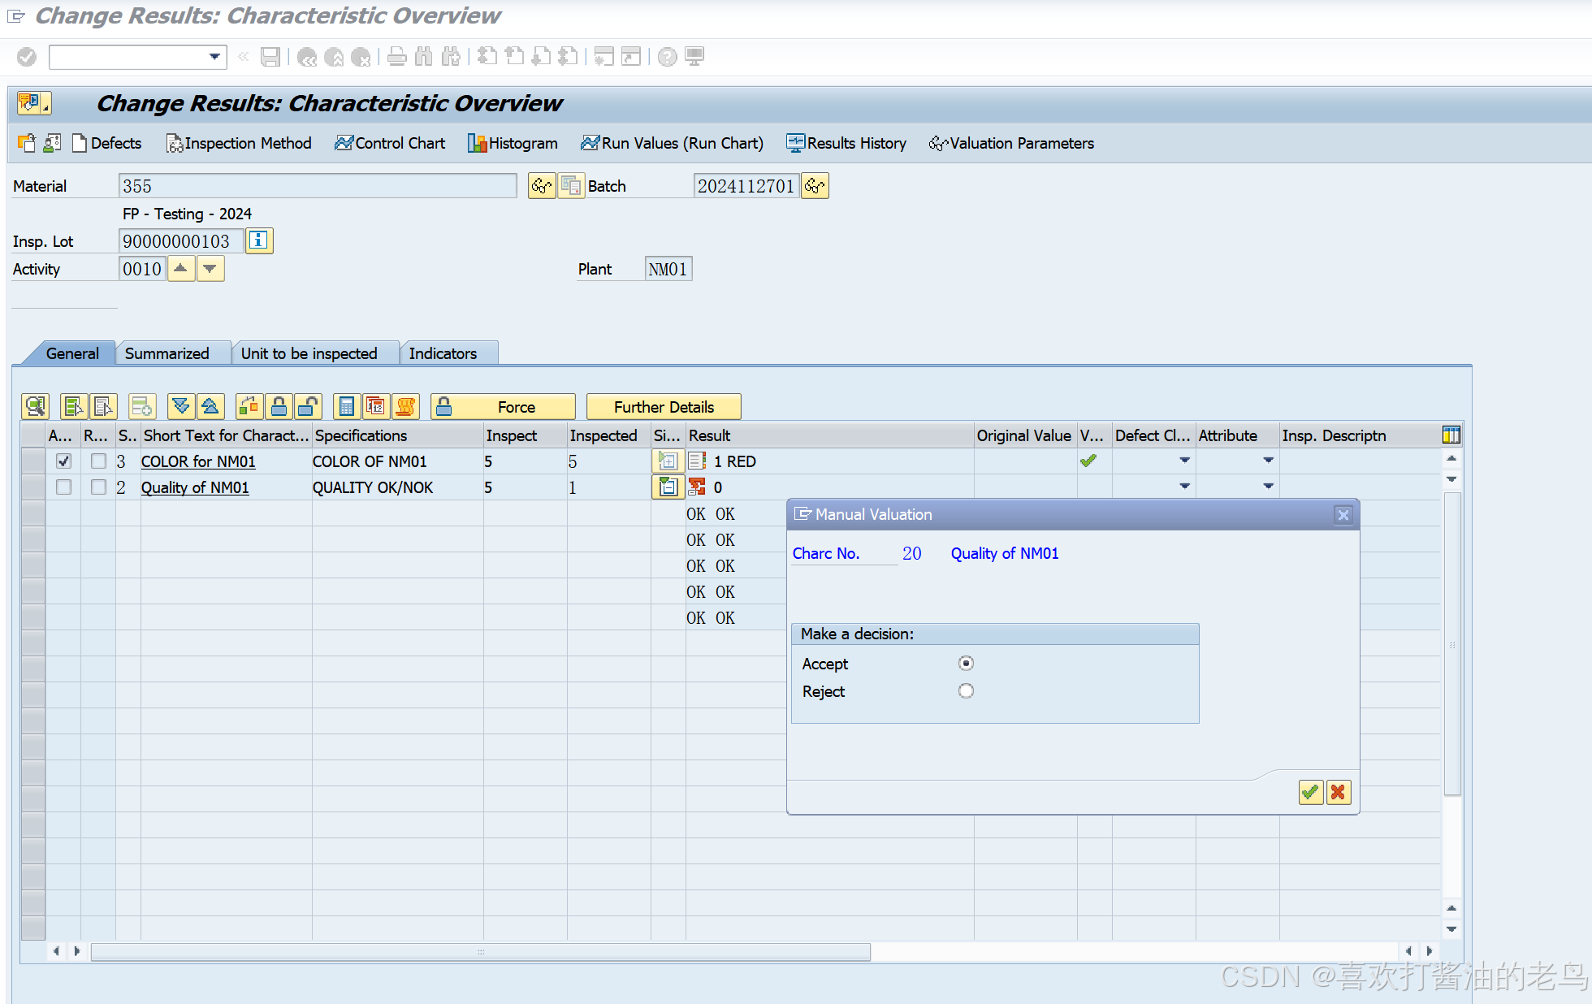Expand Attribute dropdown for Quality row
This screenshot has height=1004, width=1592.
click(1268, 487)
